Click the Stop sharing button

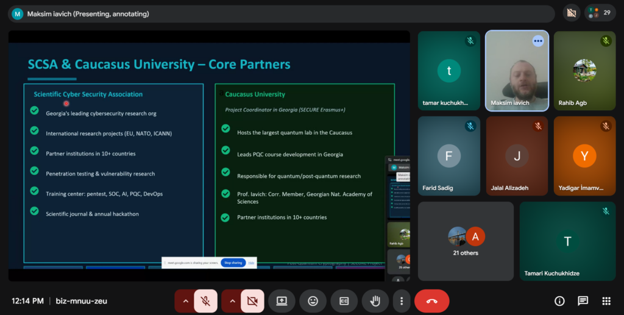coord(233,263)
